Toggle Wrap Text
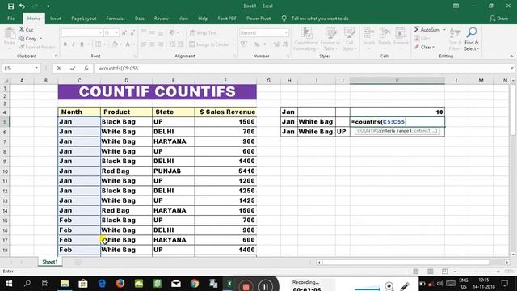This screenshot has height=291, width=517. pos(203,32)
